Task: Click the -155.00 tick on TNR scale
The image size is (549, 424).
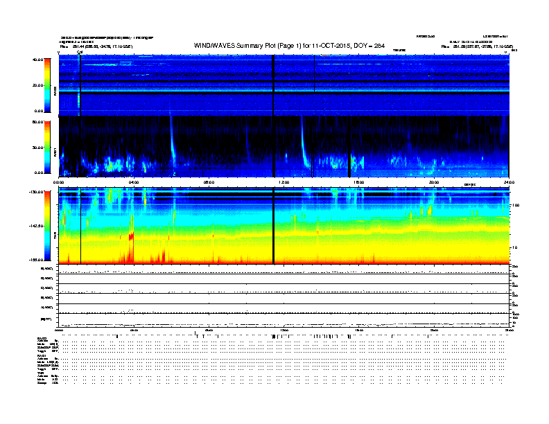Action: [36, 260]
